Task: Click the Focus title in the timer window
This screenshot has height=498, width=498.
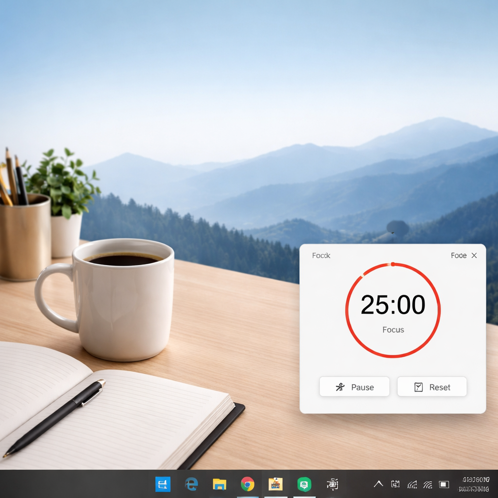Action: 320,255
